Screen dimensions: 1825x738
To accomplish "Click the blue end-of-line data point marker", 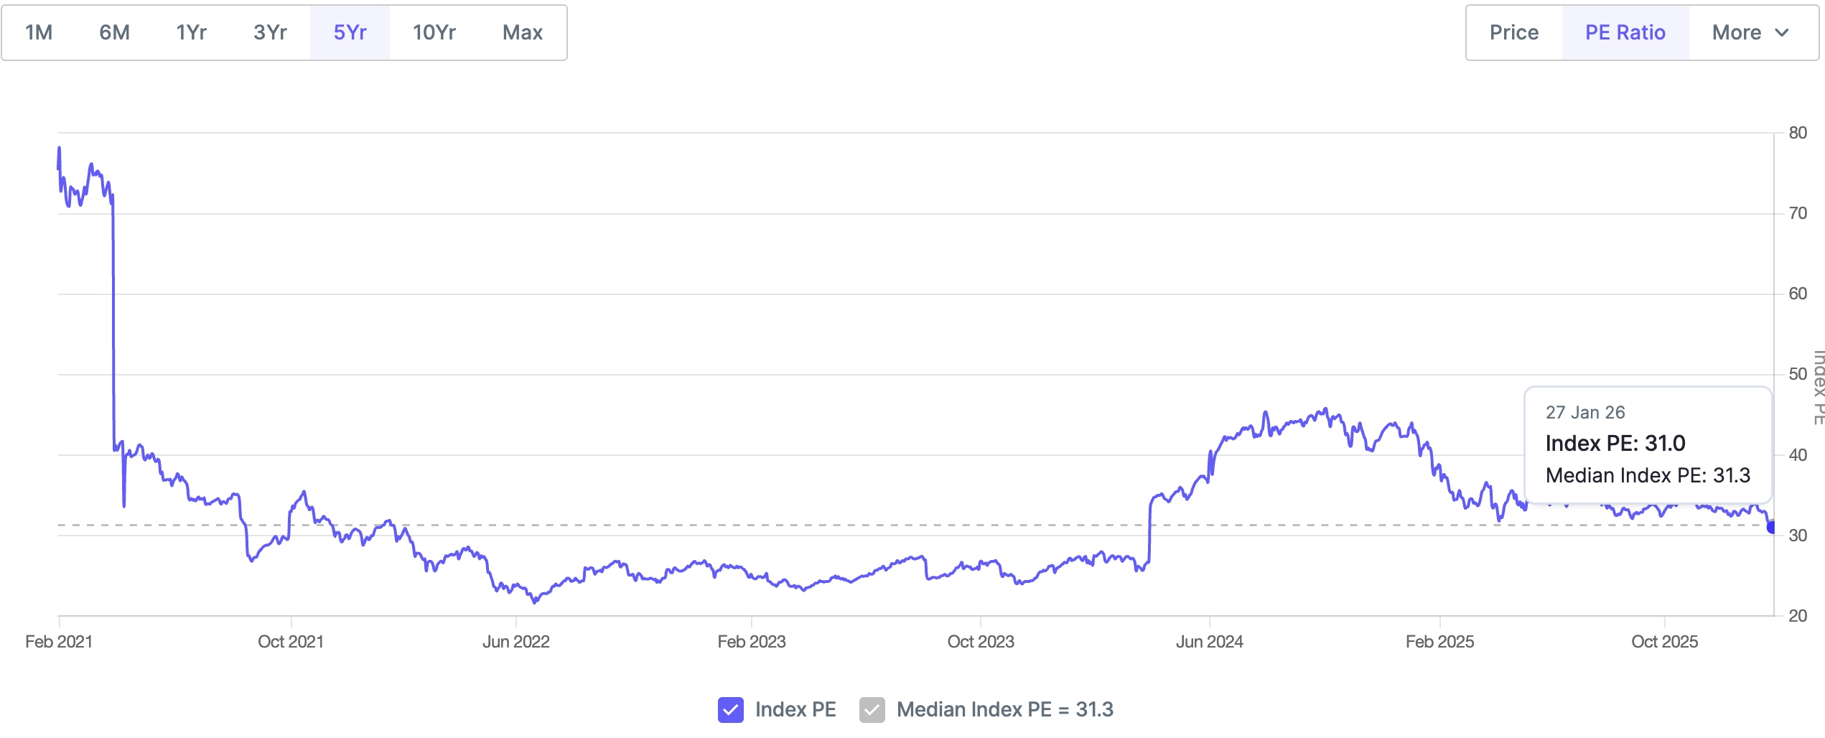I will click(1771, 528).
